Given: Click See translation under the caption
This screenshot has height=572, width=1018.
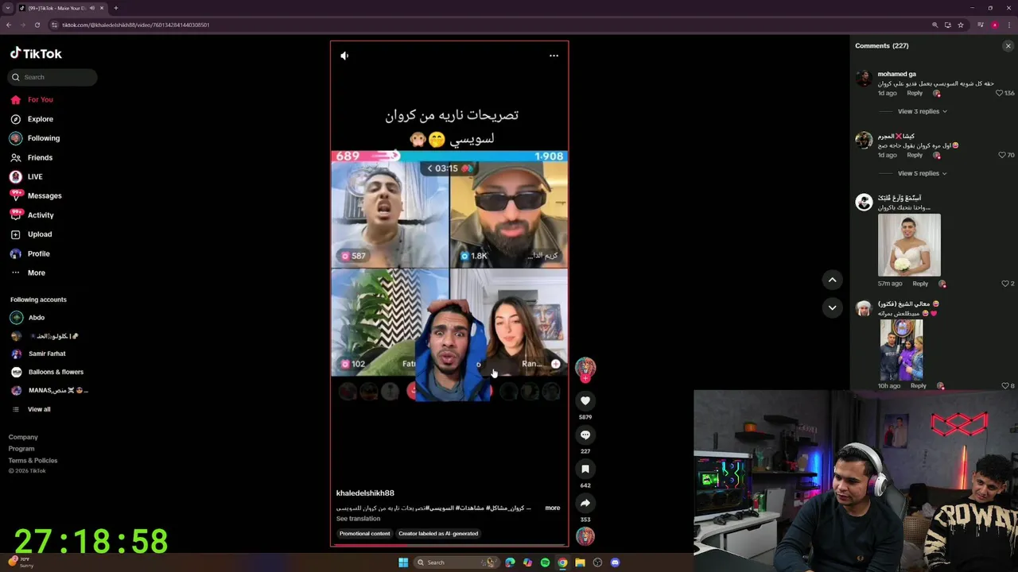Looking at the screenshot, I should [x=358, y=519].
